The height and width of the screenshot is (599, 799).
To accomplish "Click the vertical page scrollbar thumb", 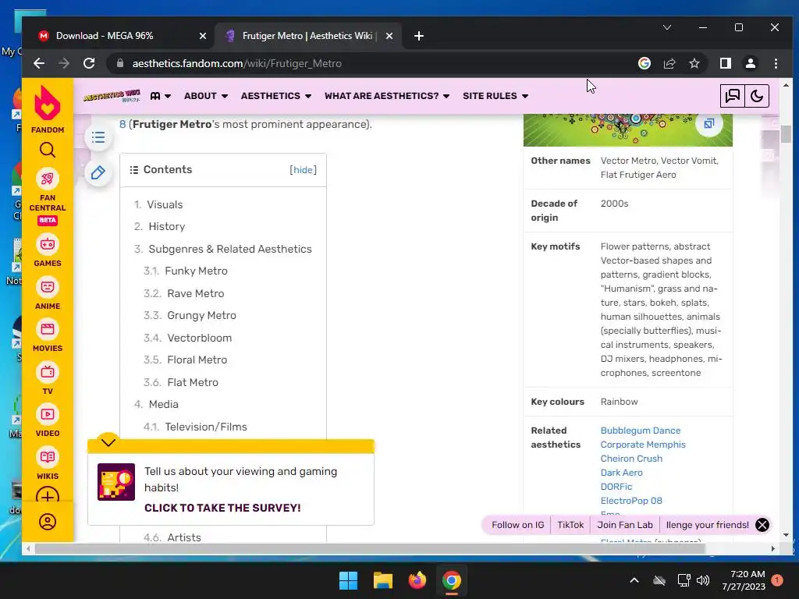I will [x=786, y=133].
